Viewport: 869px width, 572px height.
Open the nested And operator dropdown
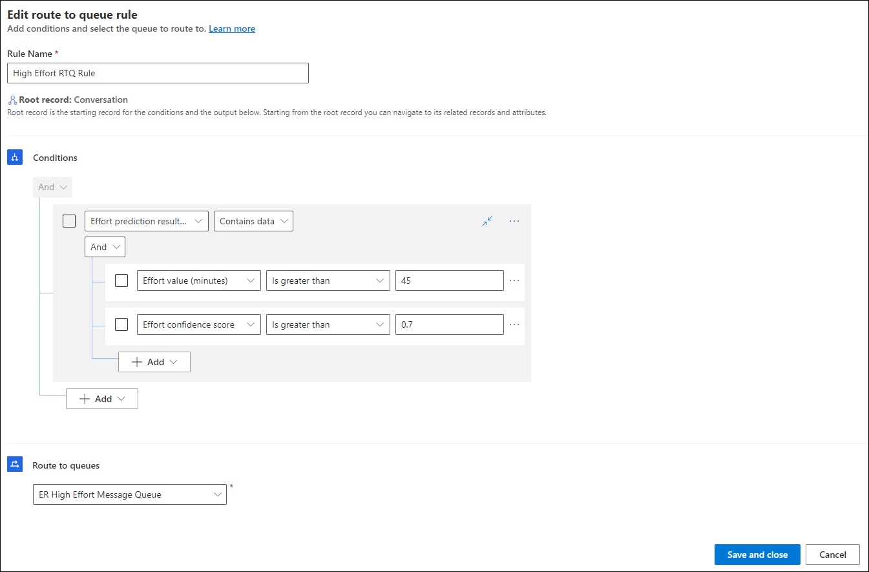(x=105, y=247)
